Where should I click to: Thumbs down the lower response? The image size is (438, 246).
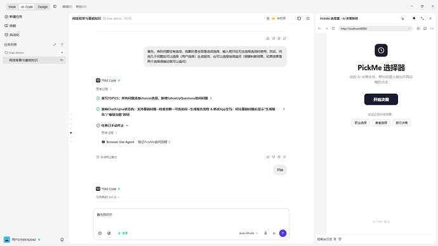(274, 157)
